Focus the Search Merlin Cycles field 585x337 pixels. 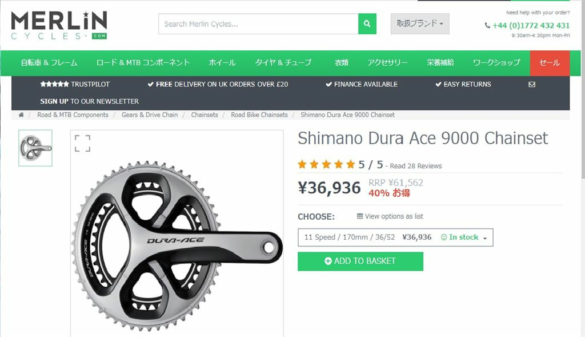258,24
